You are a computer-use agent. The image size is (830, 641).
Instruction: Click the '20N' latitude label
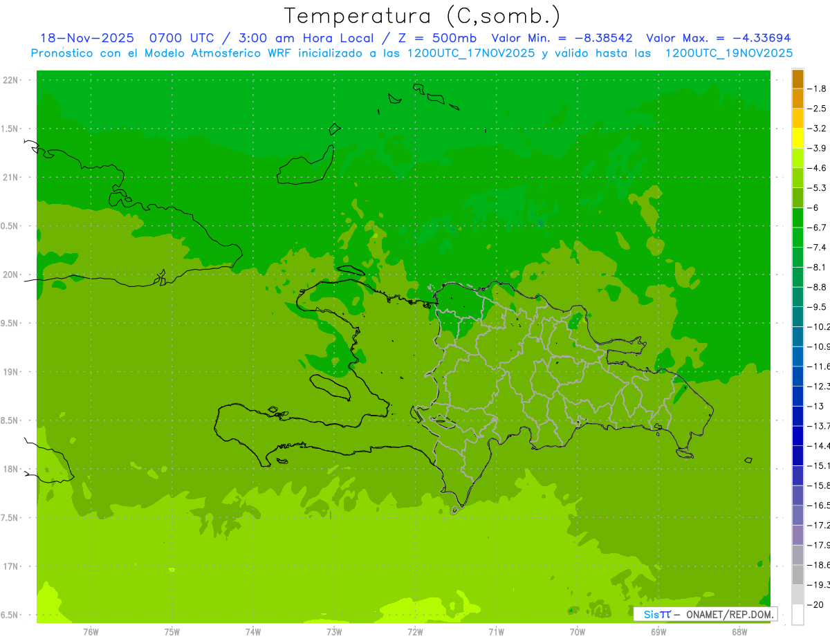pyautogui.click(x=10, y=275)
